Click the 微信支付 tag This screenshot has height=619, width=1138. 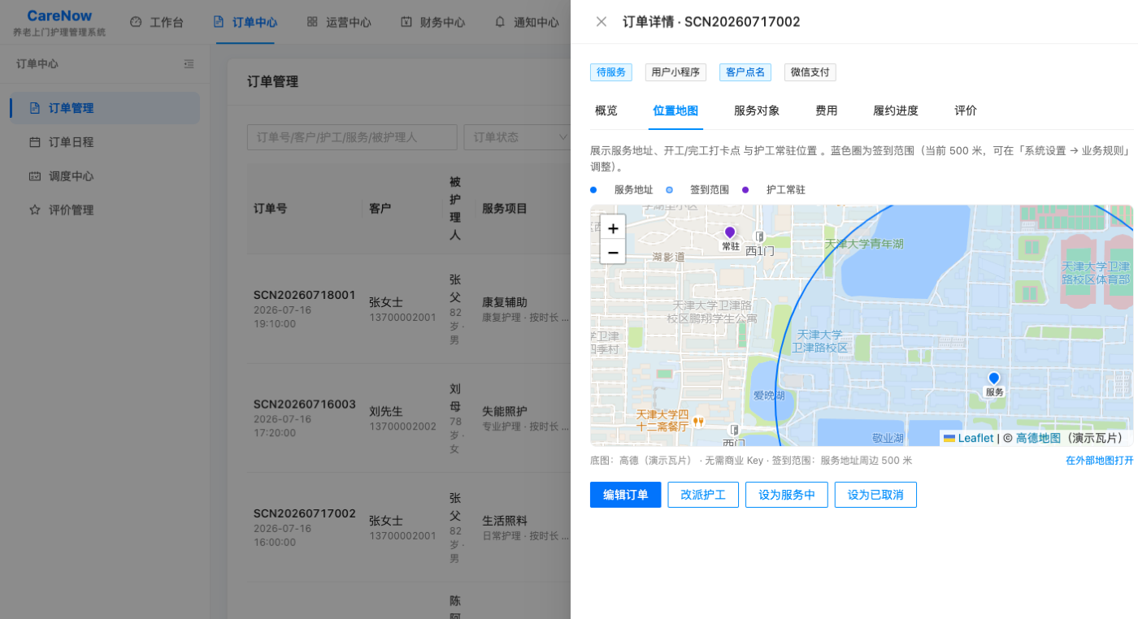click(810, 72)
